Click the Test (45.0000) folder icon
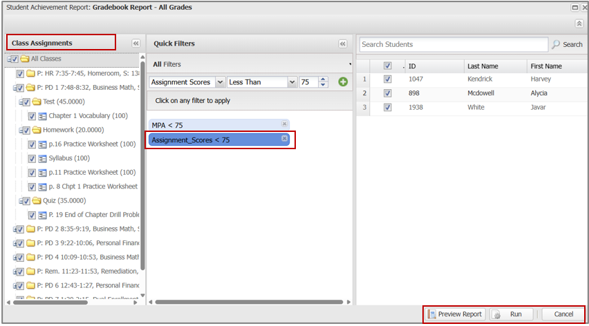Image resolution: width=589 pixels, height=326 pixels. coord(37,102)
